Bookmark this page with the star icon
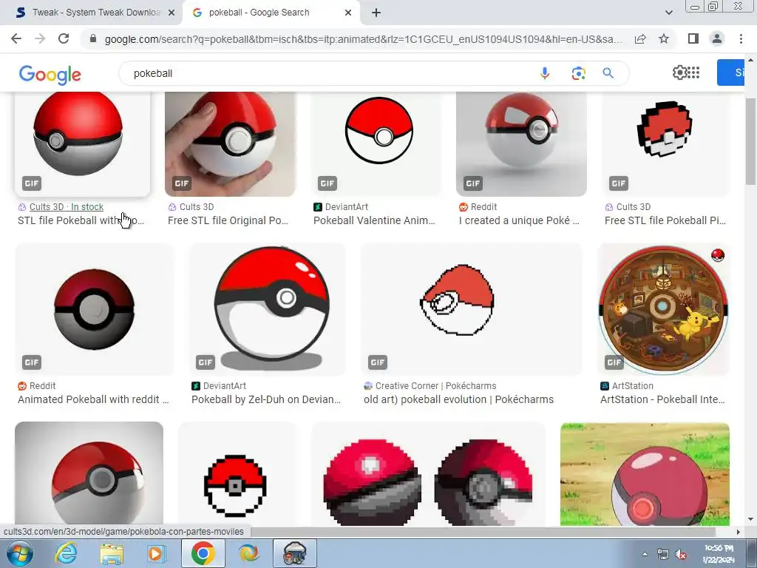The height and width of the screenshot is (568, 757). coord(664,38)
